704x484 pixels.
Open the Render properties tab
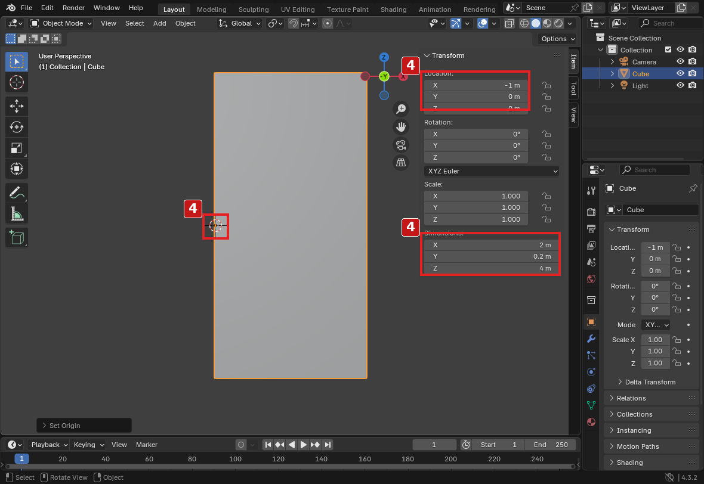[x=591, y=211]
